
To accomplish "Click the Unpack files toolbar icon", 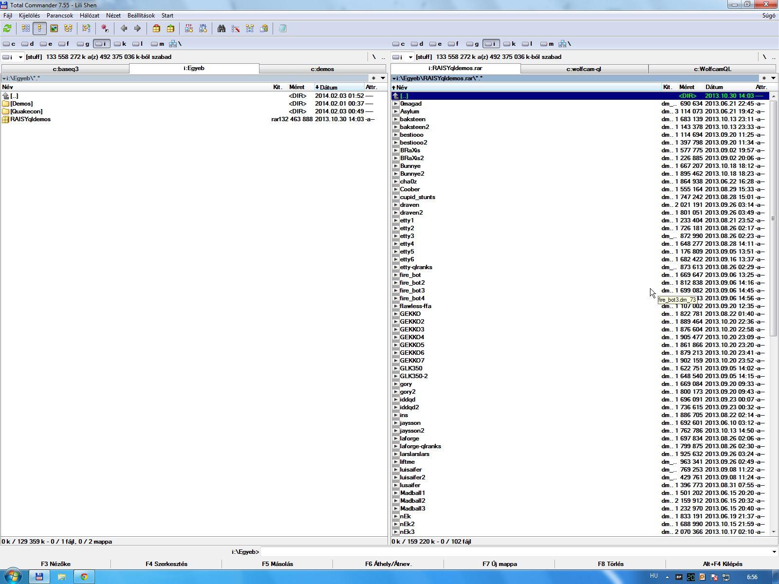I will point(170,29).
